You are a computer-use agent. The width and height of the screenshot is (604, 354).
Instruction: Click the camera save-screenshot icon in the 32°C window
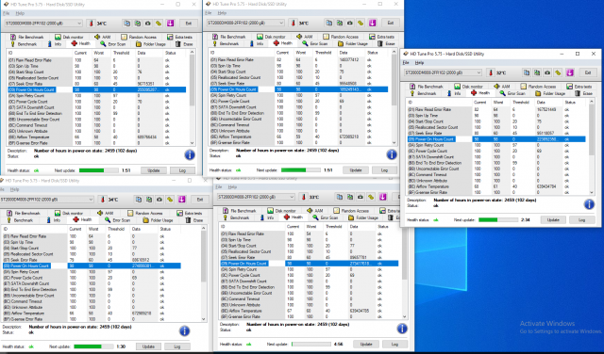547,72
